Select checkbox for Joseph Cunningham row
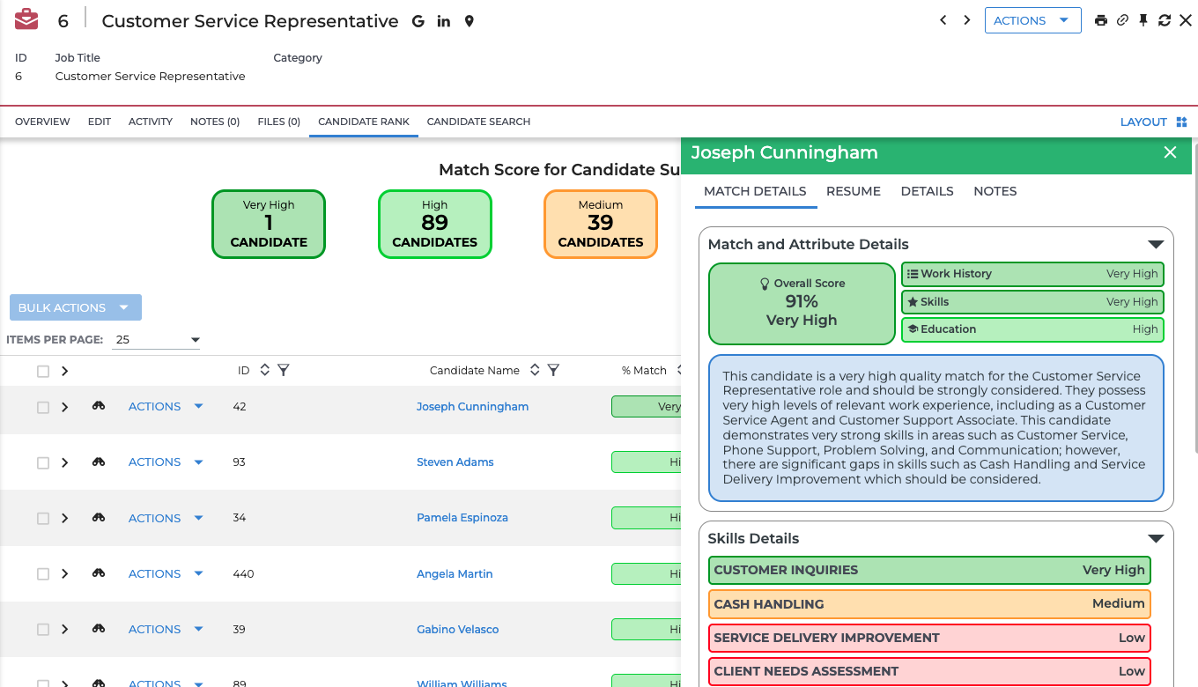1198x687 pixels. click(x=43, y=407)
